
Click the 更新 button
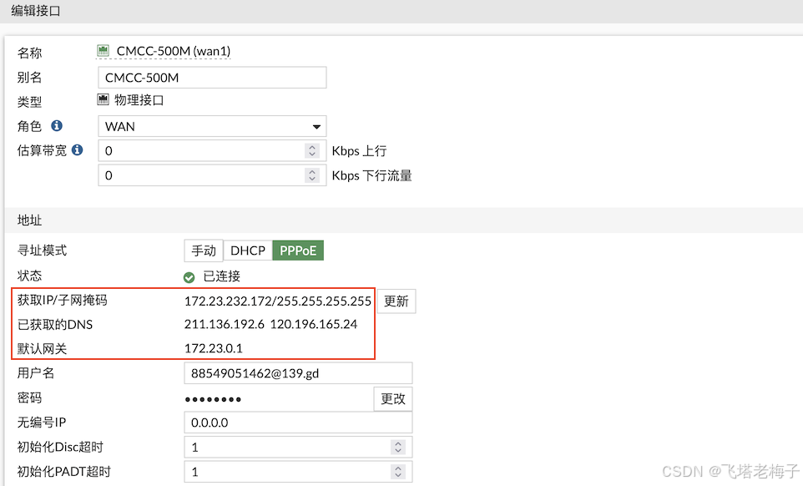pyautogui.click(x=396, y=301)
